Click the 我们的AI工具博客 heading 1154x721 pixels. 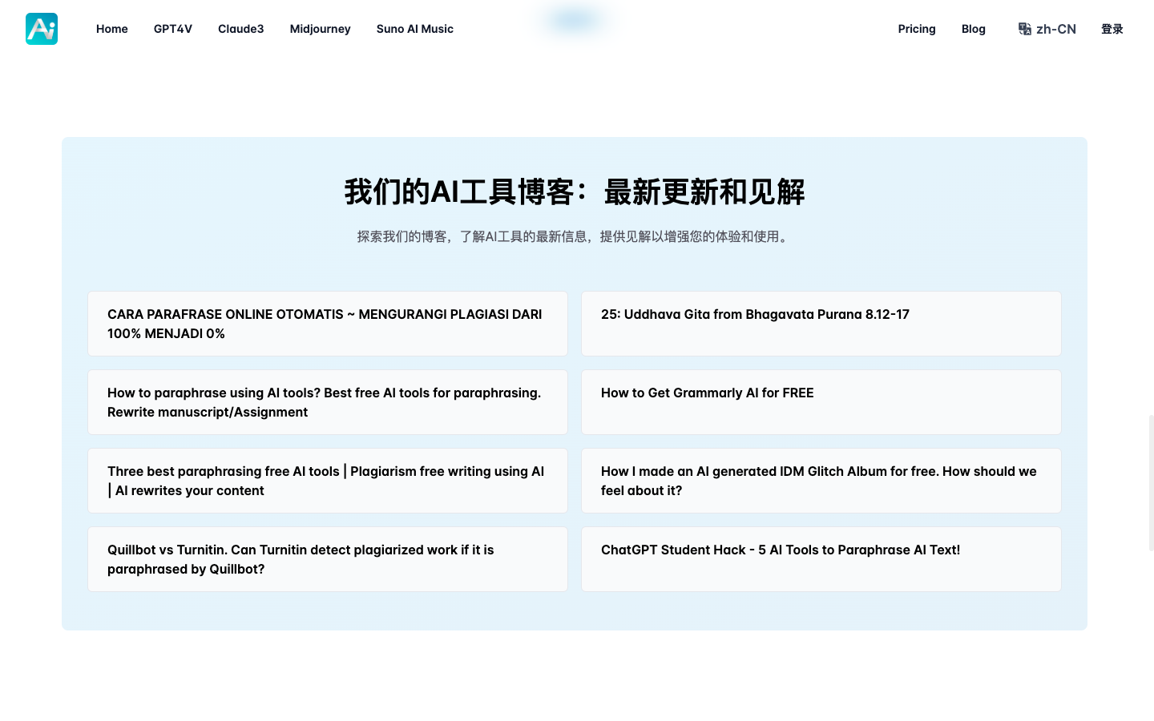pos(575,192)
